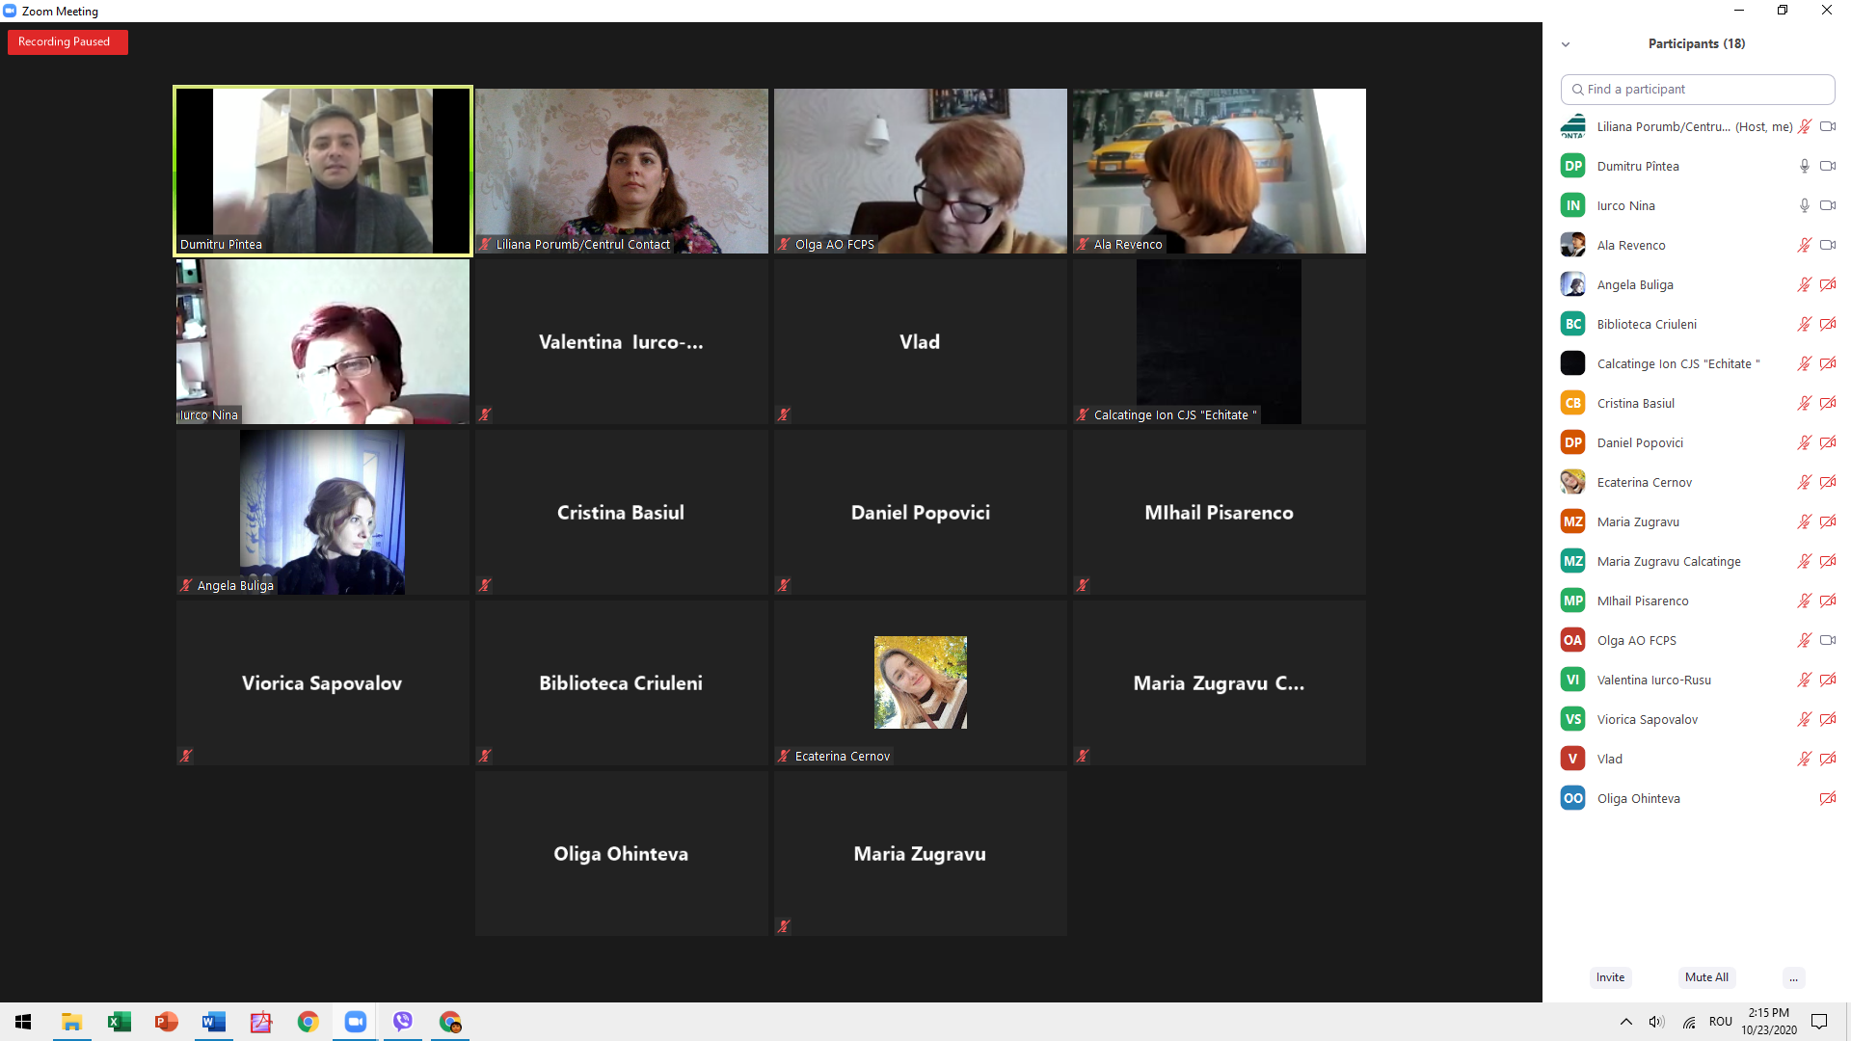This screenshot has width=1851, height=1041.
Task: Click Ala Revenco's muted microphone icon
Action: [1804, 245]
